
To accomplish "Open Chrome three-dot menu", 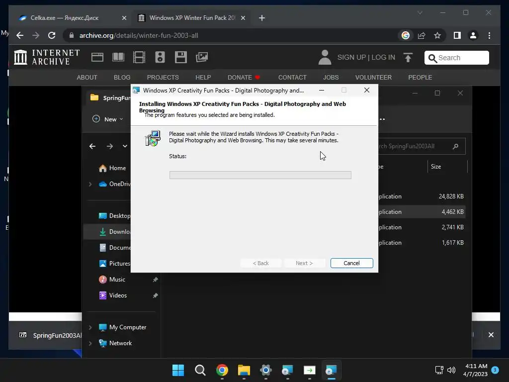I will (489, 35).
